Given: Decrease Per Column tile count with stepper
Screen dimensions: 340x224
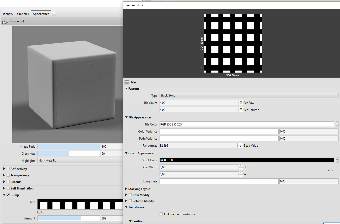Looking at the screenshot, I should click(240, 111).
